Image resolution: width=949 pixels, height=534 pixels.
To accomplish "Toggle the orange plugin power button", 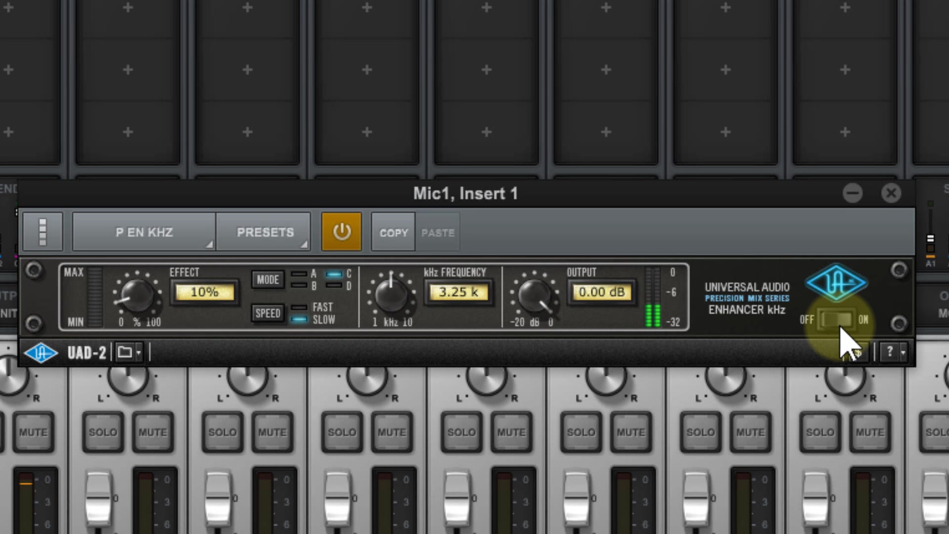I will click(x=342, y=232).
